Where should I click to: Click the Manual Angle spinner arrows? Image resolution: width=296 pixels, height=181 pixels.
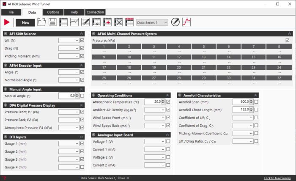77,96
